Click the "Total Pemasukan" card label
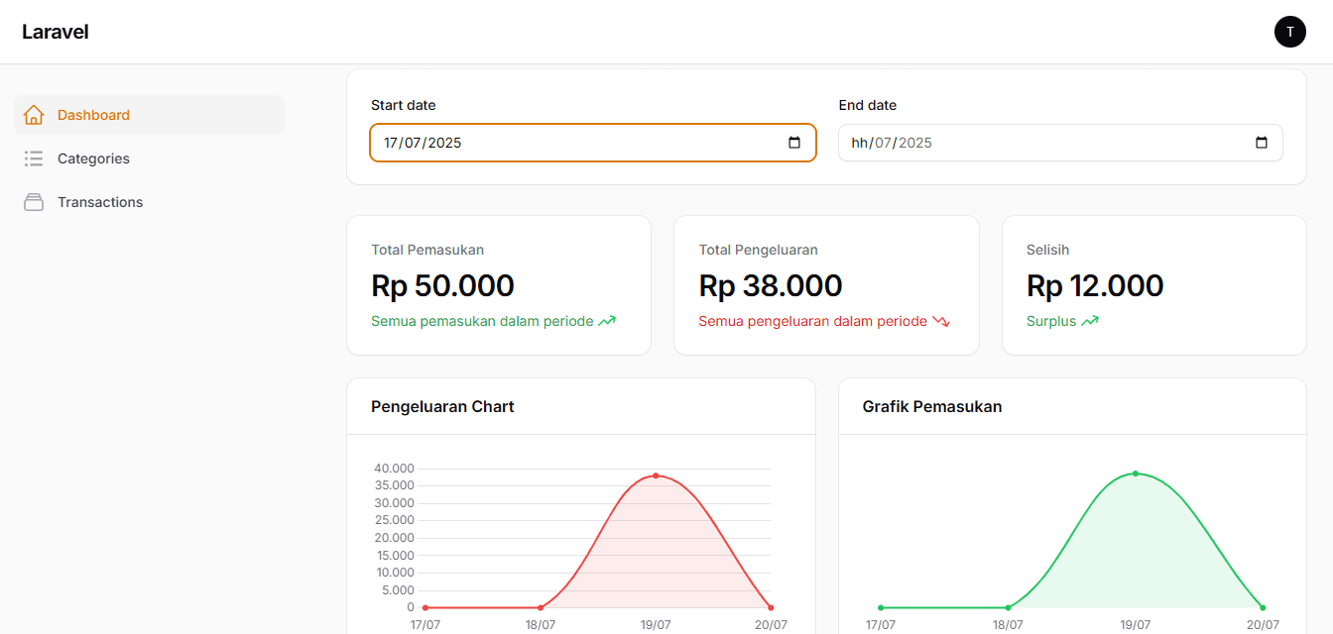 point(427,250)
